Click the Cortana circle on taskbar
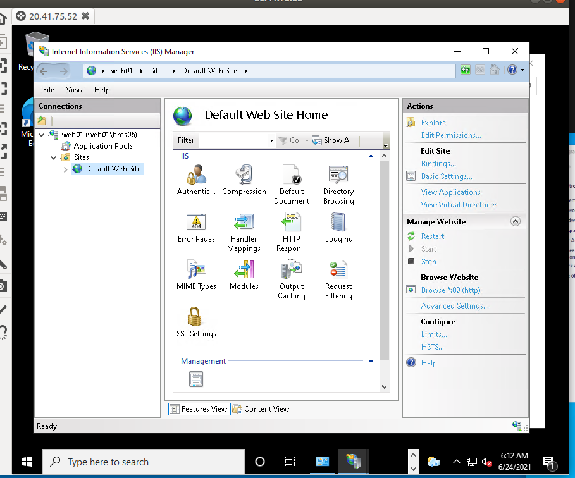This screenshot has width=575, height=478. 259,462
